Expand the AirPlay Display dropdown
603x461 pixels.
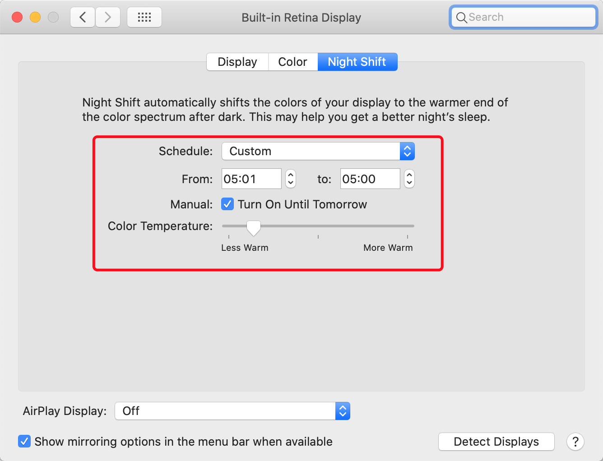232,411
